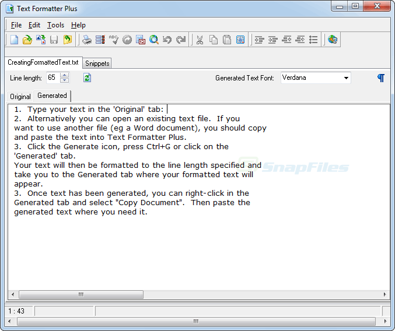Viewport: 395px width, 331px height.
Task: Click the 'Generated Text Font:' label
Action: [x=244, y=78]
